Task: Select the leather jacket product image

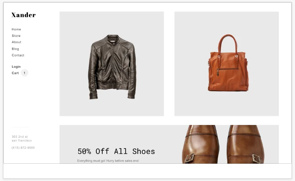Action: (x=112, y=67)
